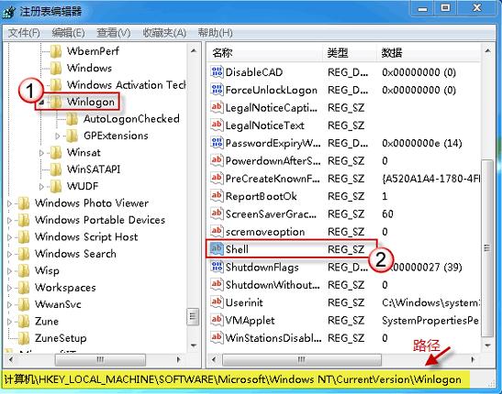Click the SystemPropertiesPe data cell
502x394 pixels.
tap(430, 320)
